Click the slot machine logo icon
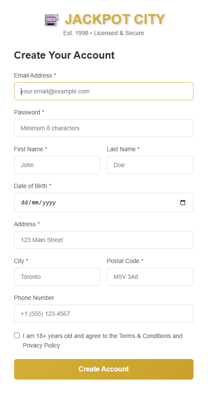The height and width of the screenshot is (395, 208). 52,20
